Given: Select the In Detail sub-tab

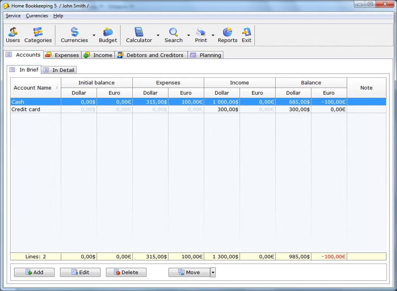Looking at the screenshot, I should click(59, 70).
